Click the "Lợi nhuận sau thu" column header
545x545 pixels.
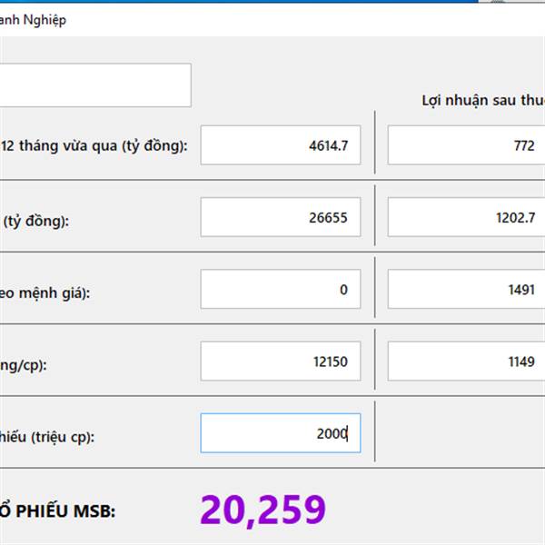[x=483, y=101]
